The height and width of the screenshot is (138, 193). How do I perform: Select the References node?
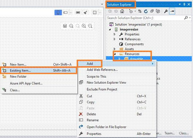132,39
